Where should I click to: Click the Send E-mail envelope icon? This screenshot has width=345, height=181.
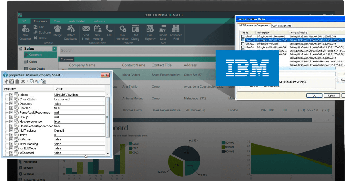[x=86, y=29]
